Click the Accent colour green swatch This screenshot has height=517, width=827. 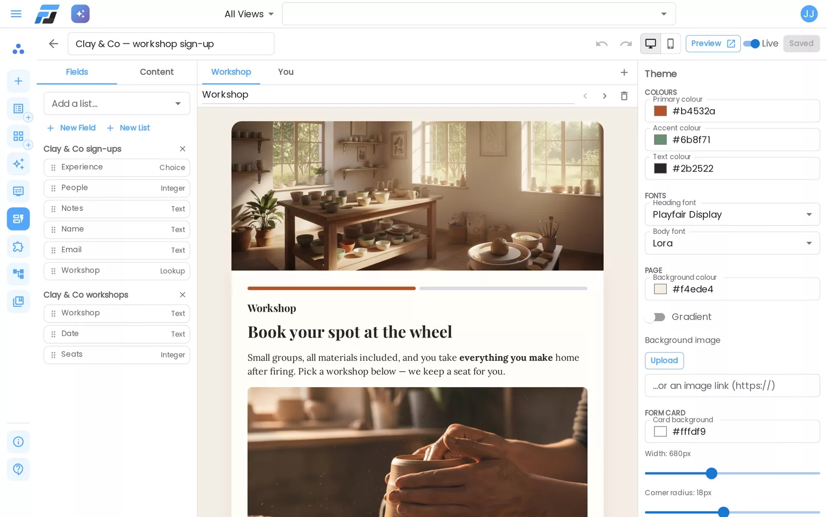click(660, 140)
